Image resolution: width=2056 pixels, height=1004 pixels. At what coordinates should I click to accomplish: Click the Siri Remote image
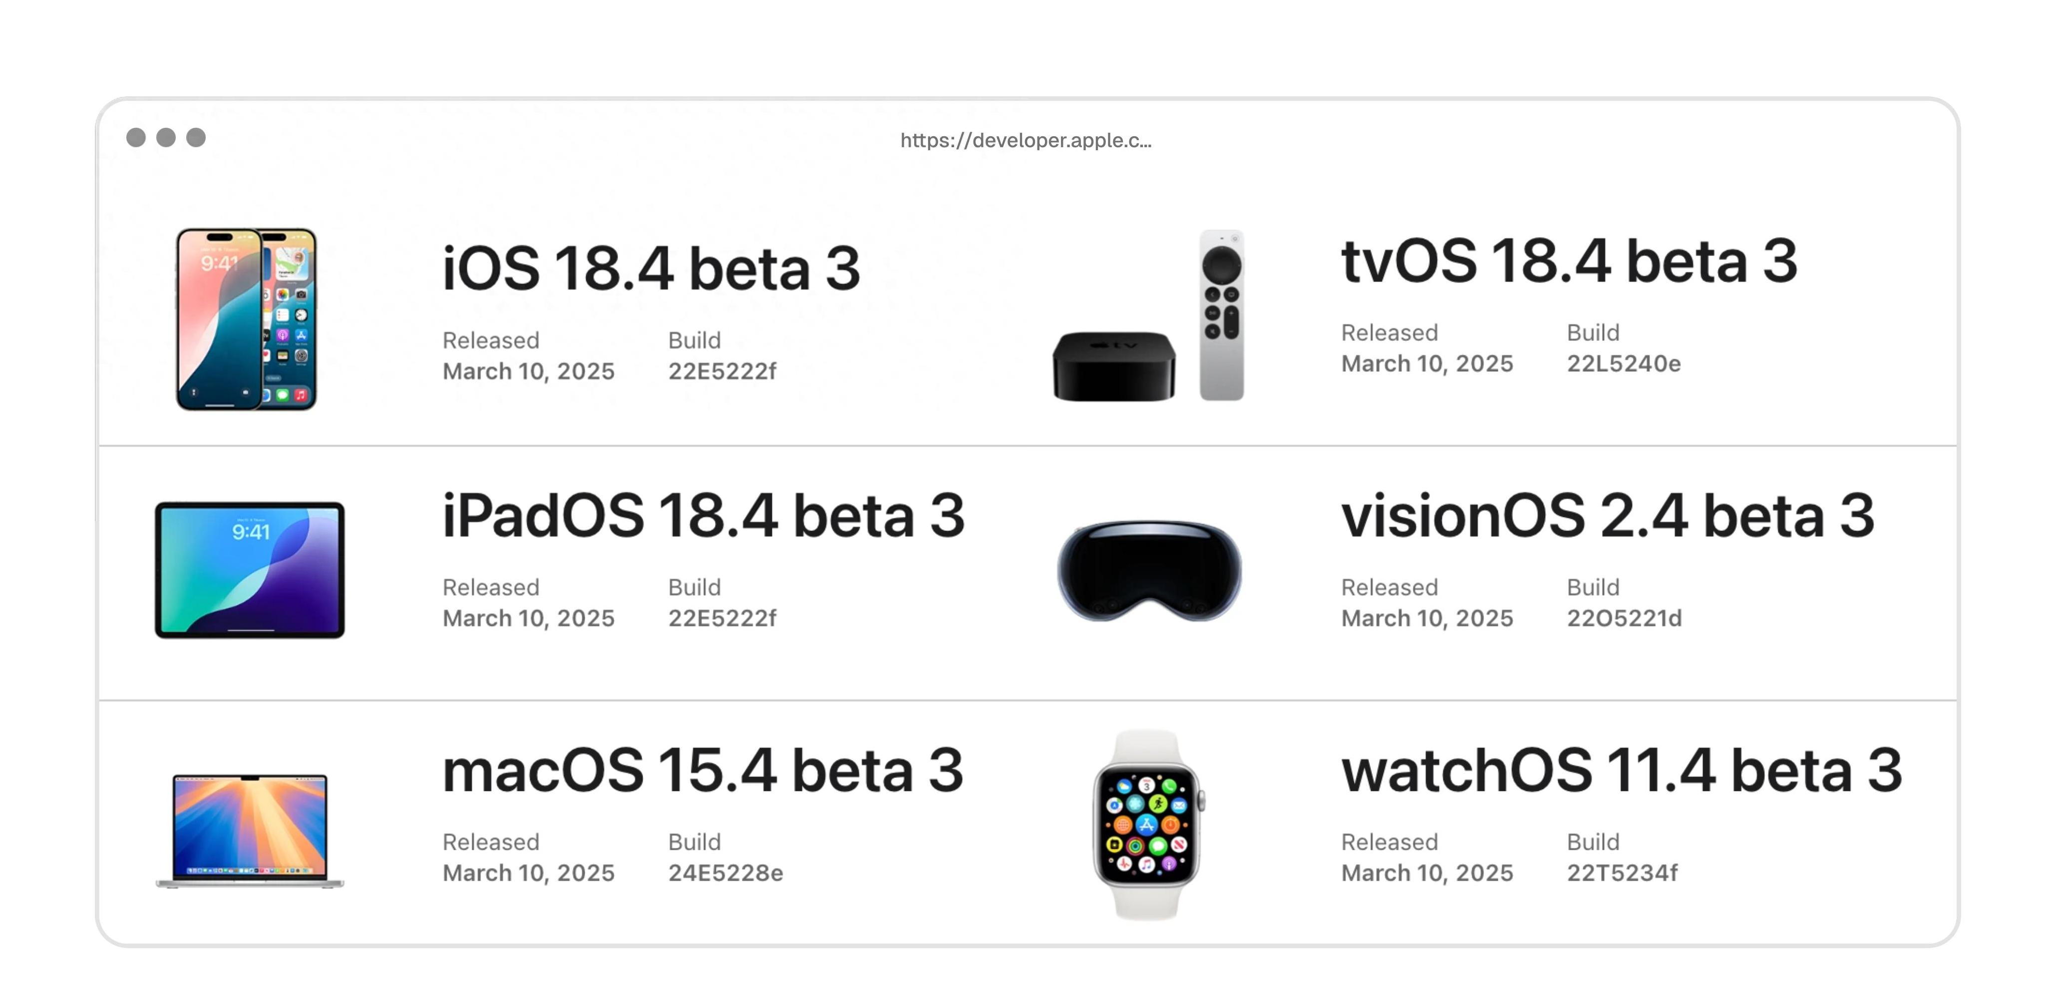tap(1221, 315)
